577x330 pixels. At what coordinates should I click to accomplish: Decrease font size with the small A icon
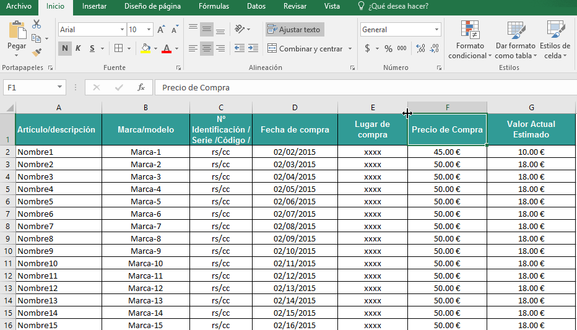(x=175, y=30)
